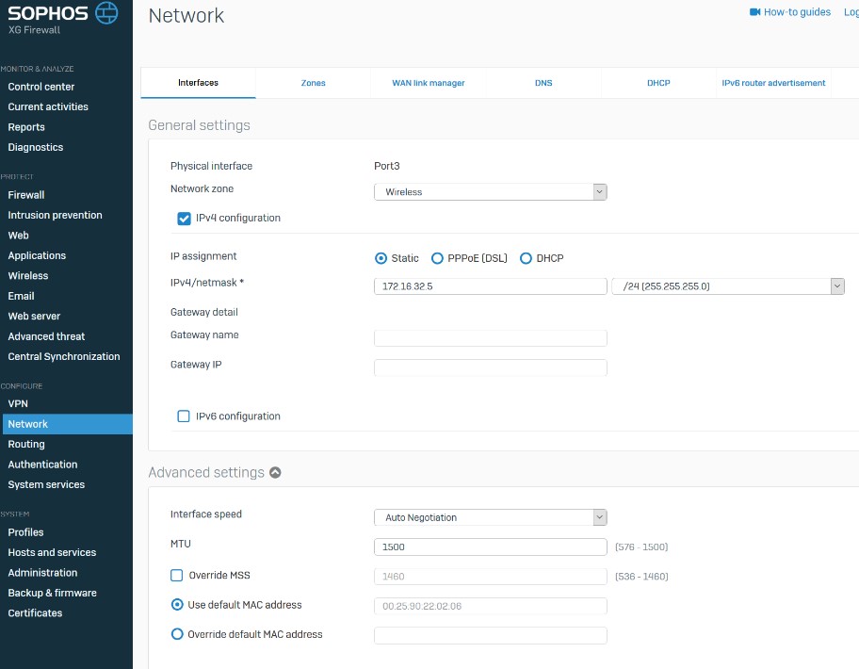This screenshot has height=669, width=859.
Task: Click the Sophos globe logo icon
Action: 108,14
